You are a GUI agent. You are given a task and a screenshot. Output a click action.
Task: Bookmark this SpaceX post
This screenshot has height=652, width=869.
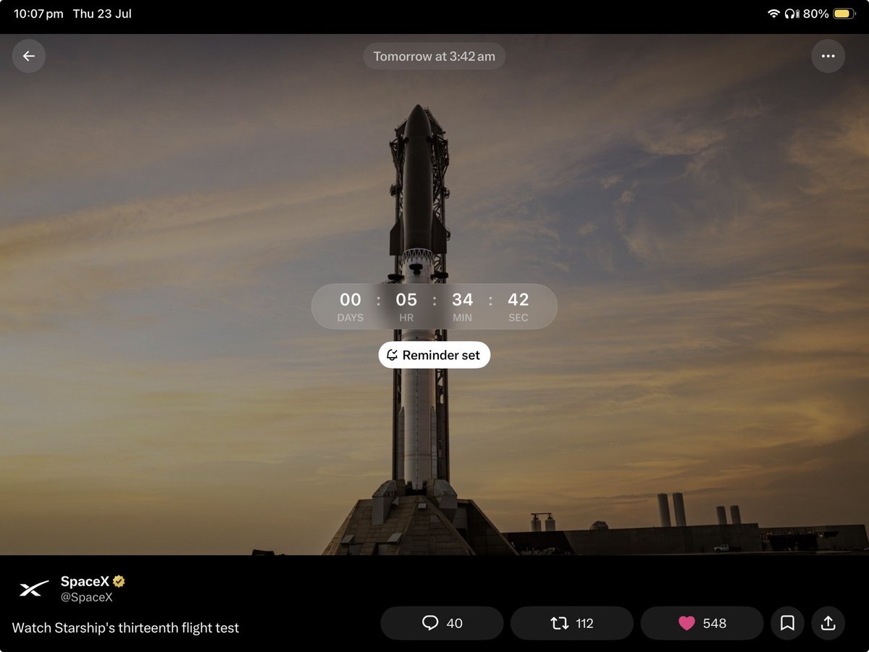pos(787,623)
